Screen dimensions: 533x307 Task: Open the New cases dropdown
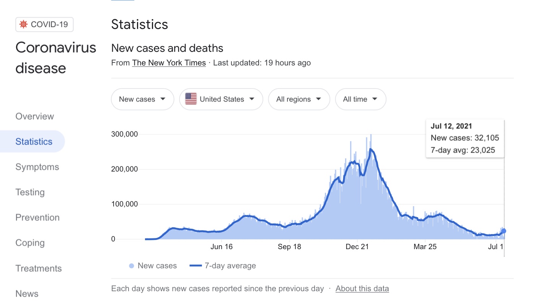point(142,99)
